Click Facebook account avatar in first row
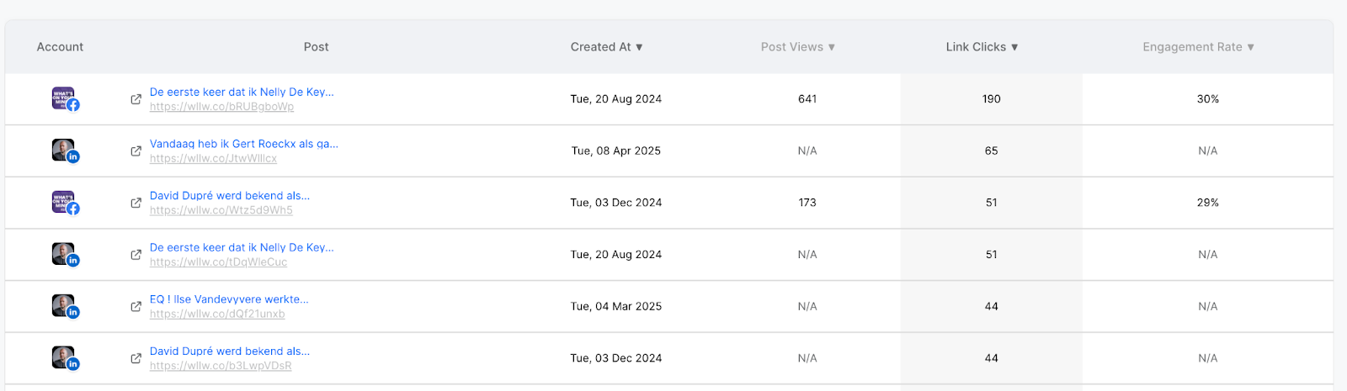The width and height of the screenshot is (1347, 391). 65,99
